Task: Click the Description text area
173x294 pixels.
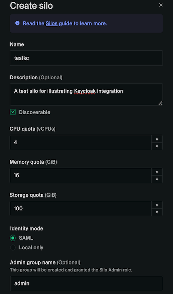Action: click(x=86, y=94)
